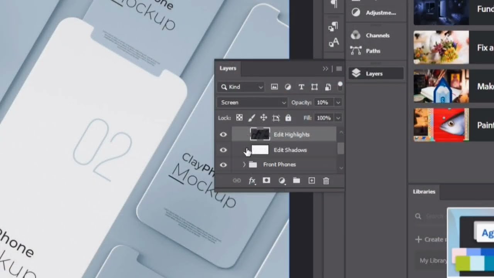Open the Screen blend mode dropdown
Screen dimensions: 494x278
[x=252, y=102]
